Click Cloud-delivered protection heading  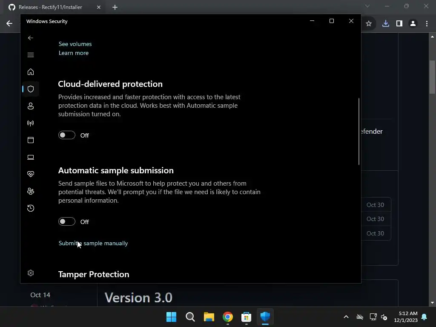[x=110, y=84]
